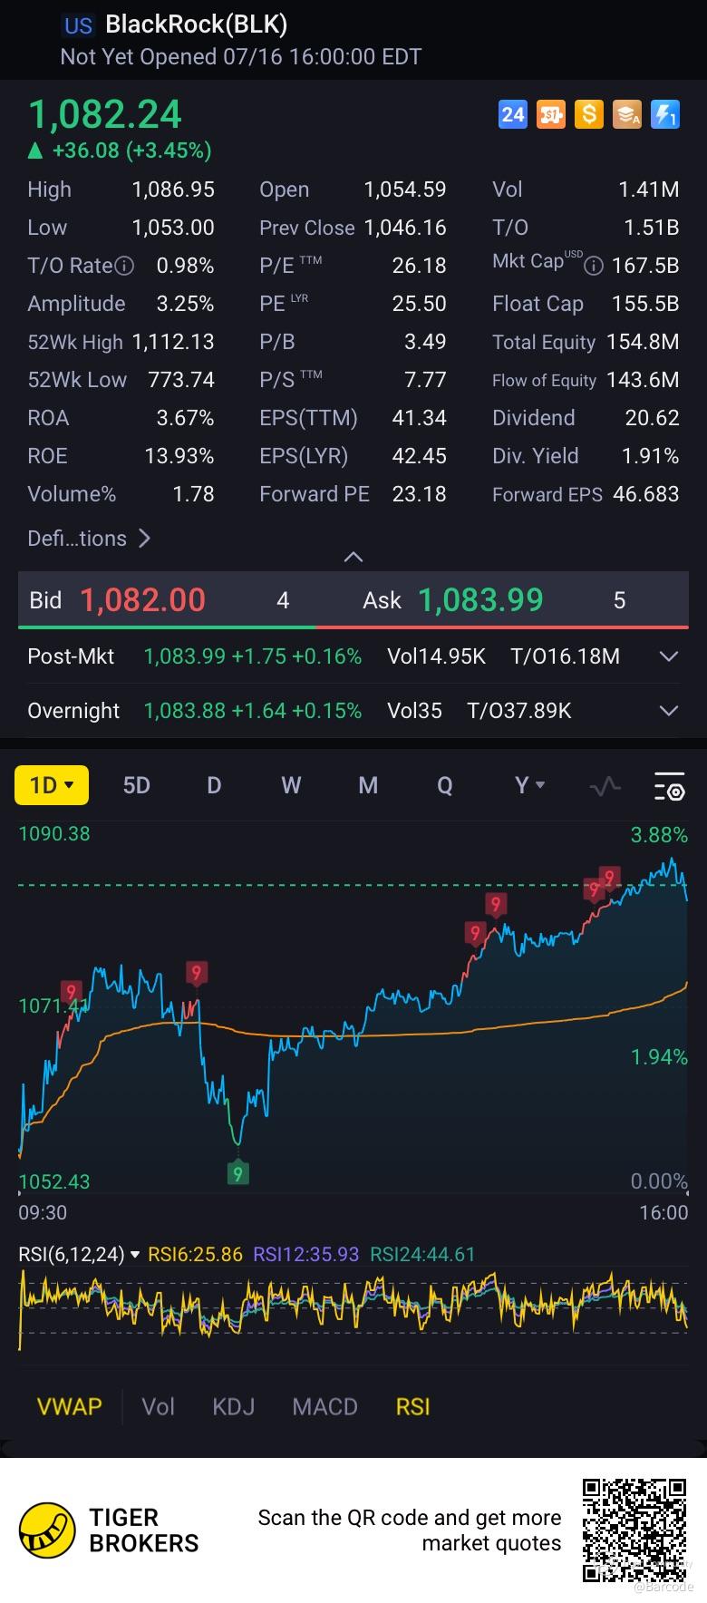Switch to the 5D chart tab
This screenshot has width=707, height=1603.
(x=136, y=785)
